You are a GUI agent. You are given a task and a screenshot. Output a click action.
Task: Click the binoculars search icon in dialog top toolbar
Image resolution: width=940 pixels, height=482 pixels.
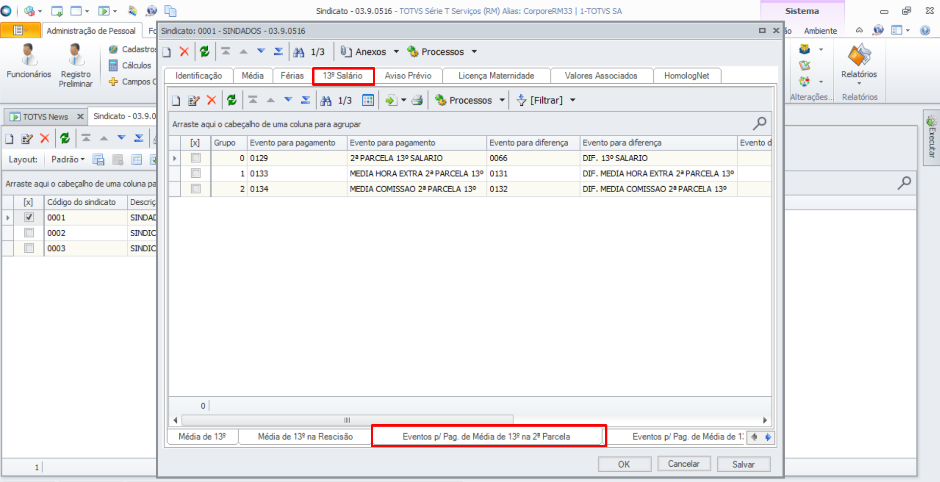(x=299, y=52)
